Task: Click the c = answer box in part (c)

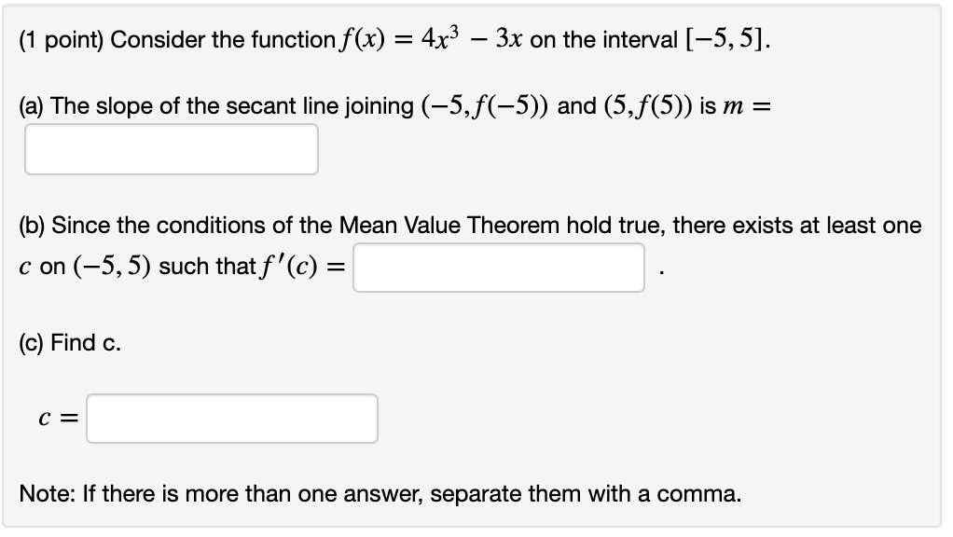Action: pyautogui.click(x=231, y=418)
